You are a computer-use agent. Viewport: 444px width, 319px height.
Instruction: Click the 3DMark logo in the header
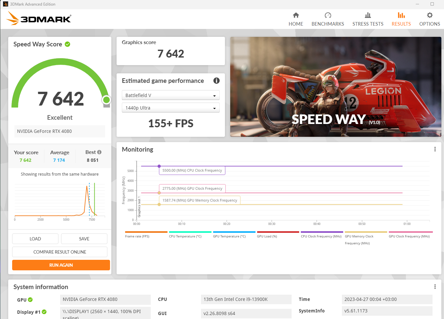pyautogui.click(x=38, y=18)
